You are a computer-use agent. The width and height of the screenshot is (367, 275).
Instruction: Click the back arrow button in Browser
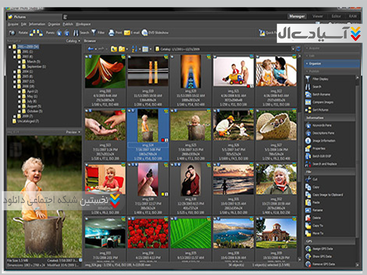(x=91, y=49)
